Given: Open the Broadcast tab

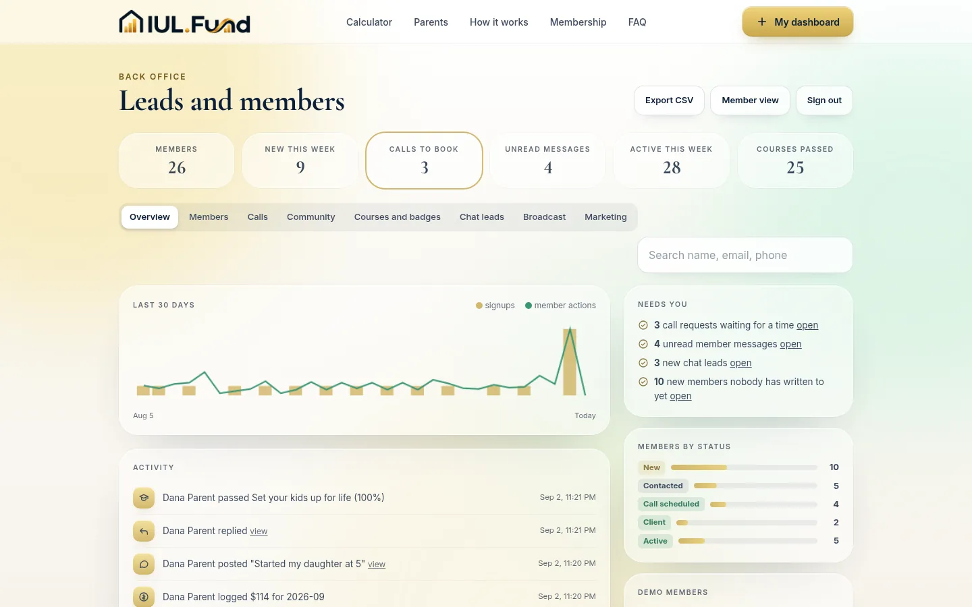Looking at the screenshot, I should click(x=544, y=217).
